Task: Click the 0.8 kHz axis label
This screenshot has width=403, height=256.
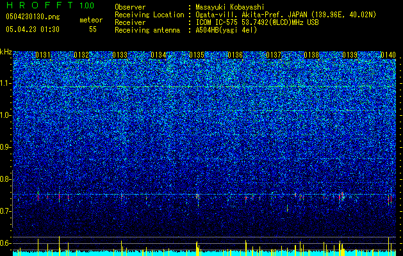Action: (x=5, y=179)
